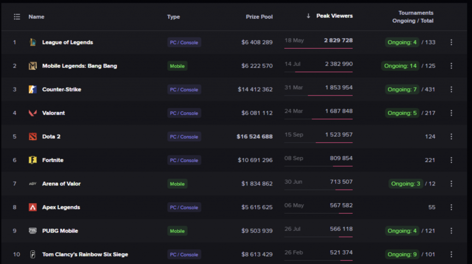
Task: Click the PC / Console tag for League of Legends
Action: (184, 42)
